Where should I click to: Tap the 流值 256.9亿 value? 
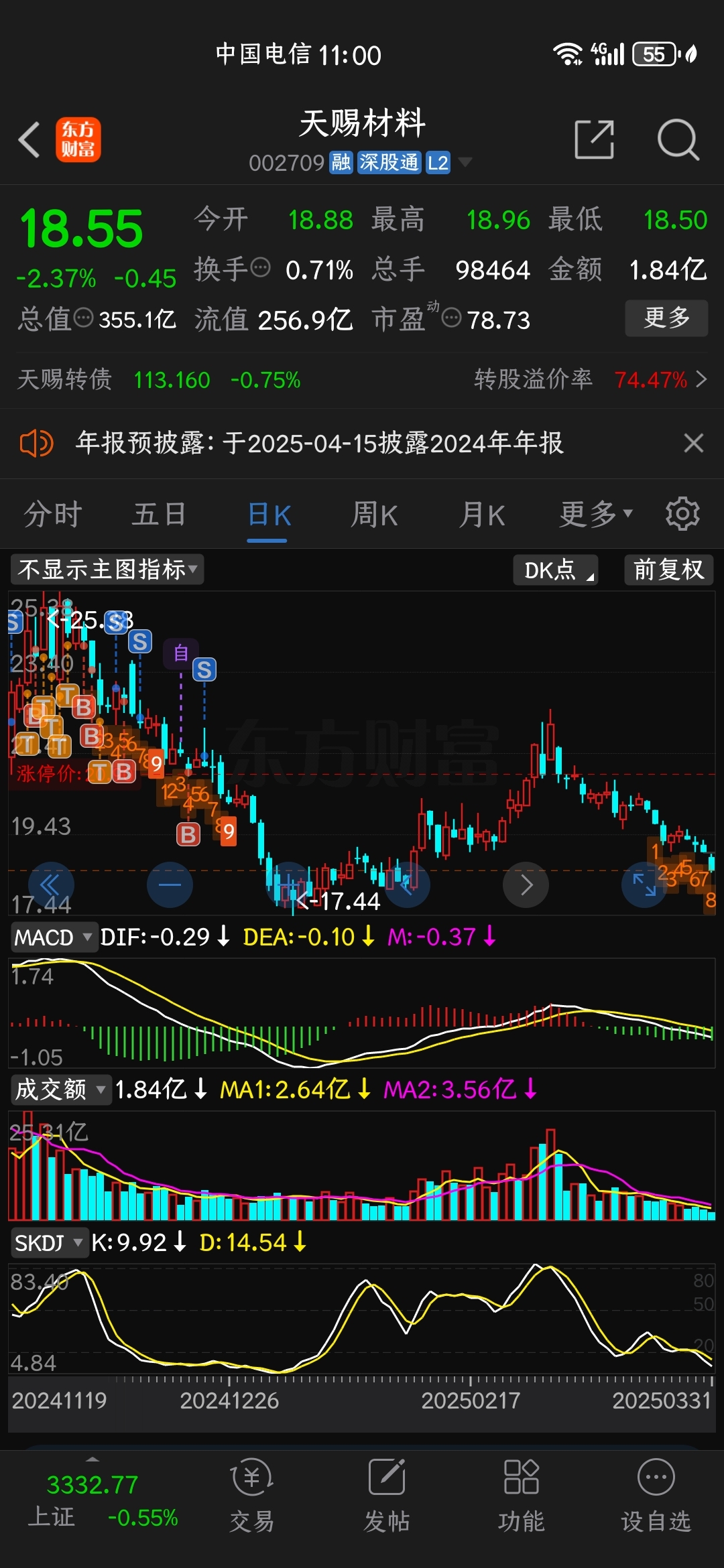tap(305, 320)
